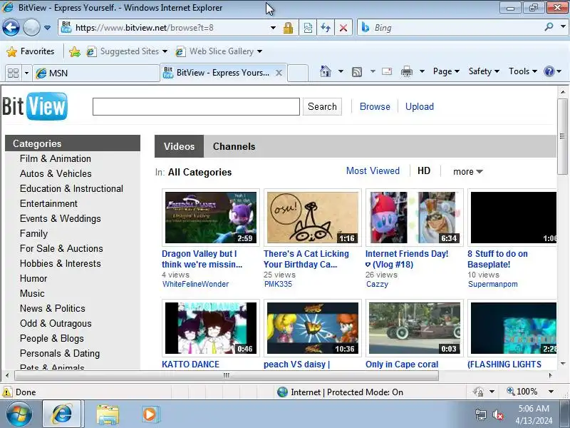The width and height of the screenshot is (570, 428).
Task: Open the address bar URL dropdown
Action: 273,28
